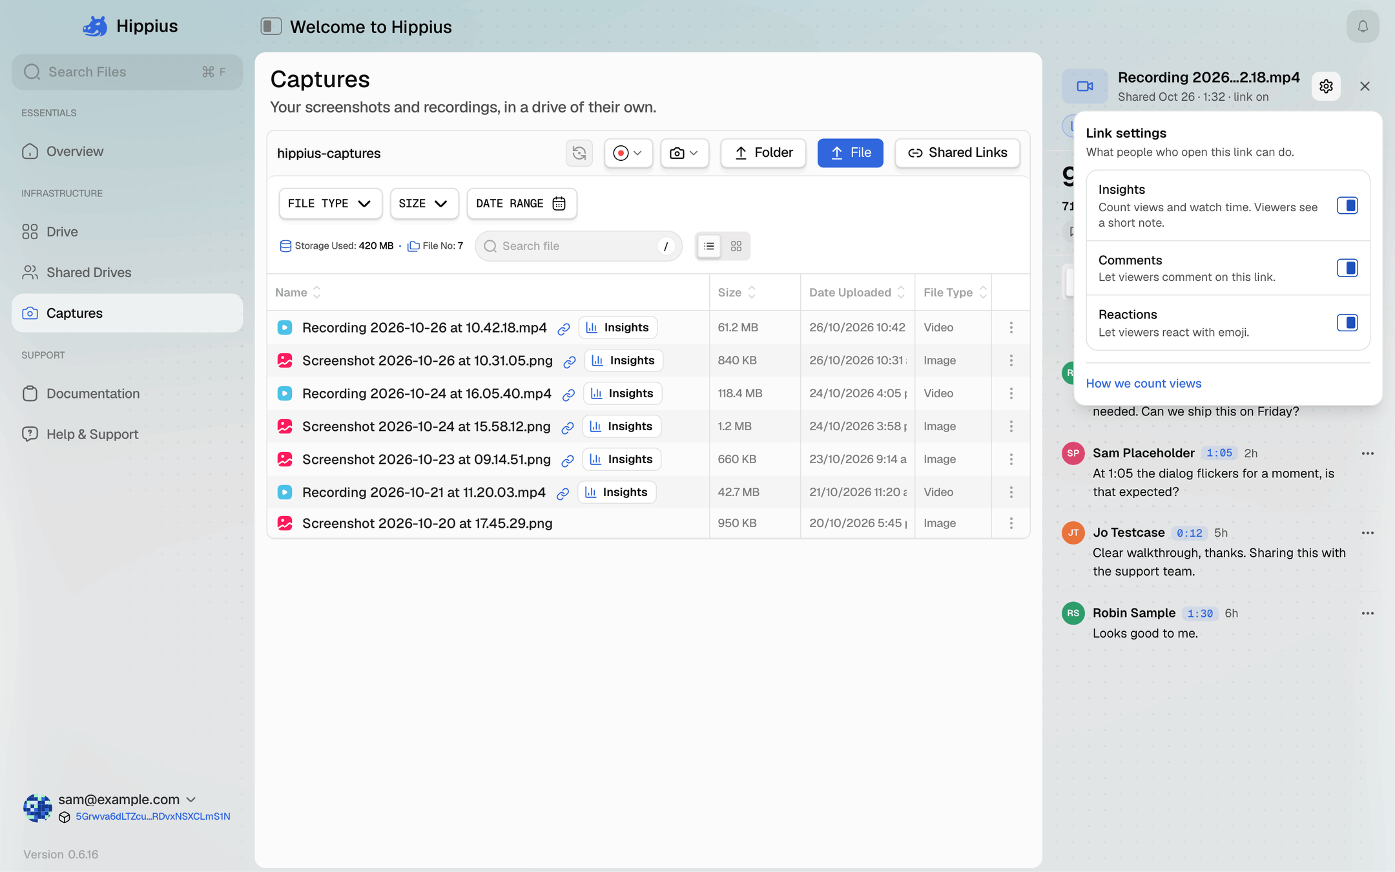
Task: Click link icon for Screenshot 10.31.05.png
Action: [x=570, y=362]
